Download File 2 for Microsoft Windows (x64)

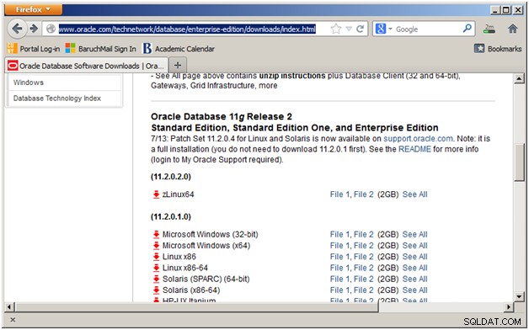[364, 245]
